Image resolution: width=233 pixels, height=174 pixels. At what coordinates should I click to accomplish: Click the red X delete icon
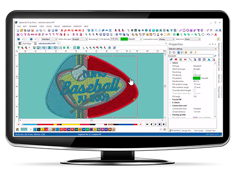click(x=216, y=34)
